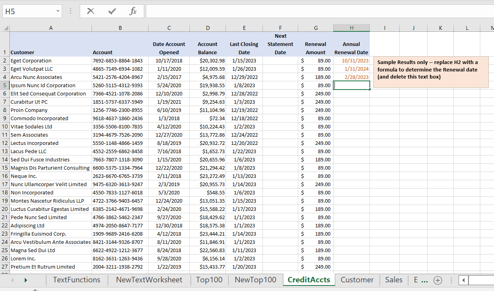
Task: Click the Enter checkmark formula icon
Action: [x=112, y=11]
